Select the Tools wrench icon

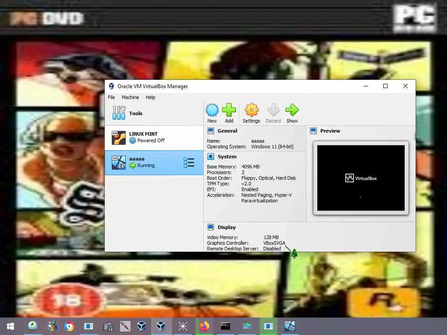pos(119,113)
